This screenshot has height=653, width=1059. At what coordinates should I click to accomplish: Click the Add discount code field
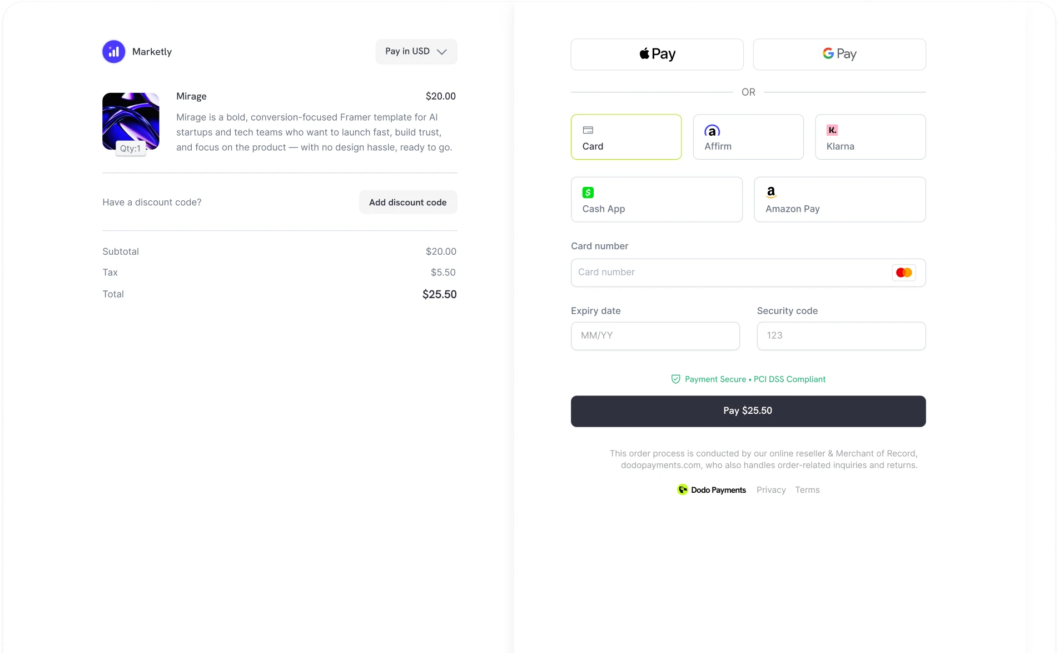(408, 202)
